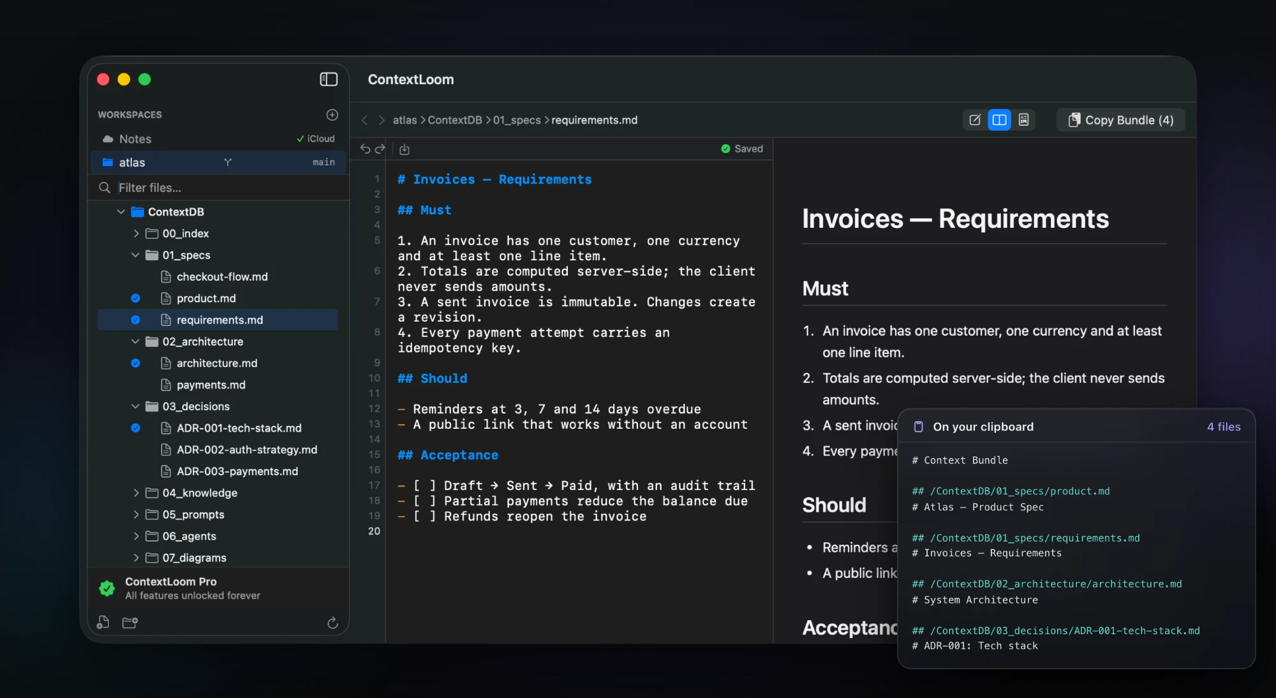Click ContextDB in the breadcrumb path

pyautogui.click(x=455, y=120)
